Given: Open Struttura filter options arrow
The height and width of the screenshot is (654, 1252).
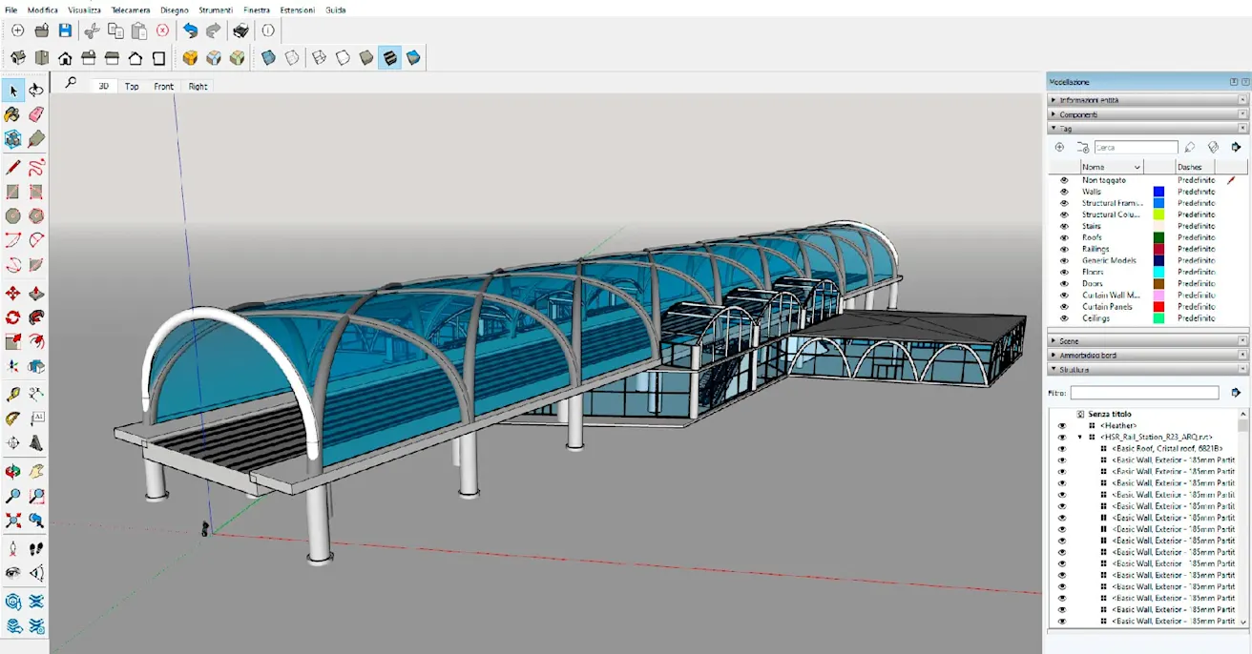Looking at the screenshot, I should 1236,393.
